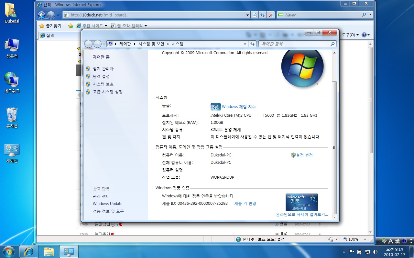Toggle Compatibility View in Internet Explorer
This screenshot has height=258, width=414.
tap(255, 15)
